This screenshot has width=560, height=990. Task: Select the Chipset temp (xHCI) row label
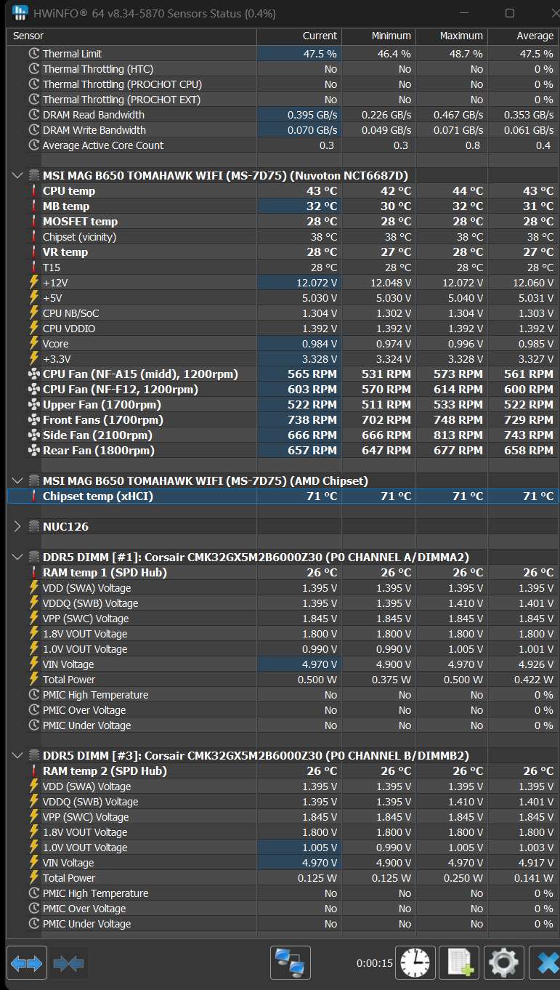point(98,496)
